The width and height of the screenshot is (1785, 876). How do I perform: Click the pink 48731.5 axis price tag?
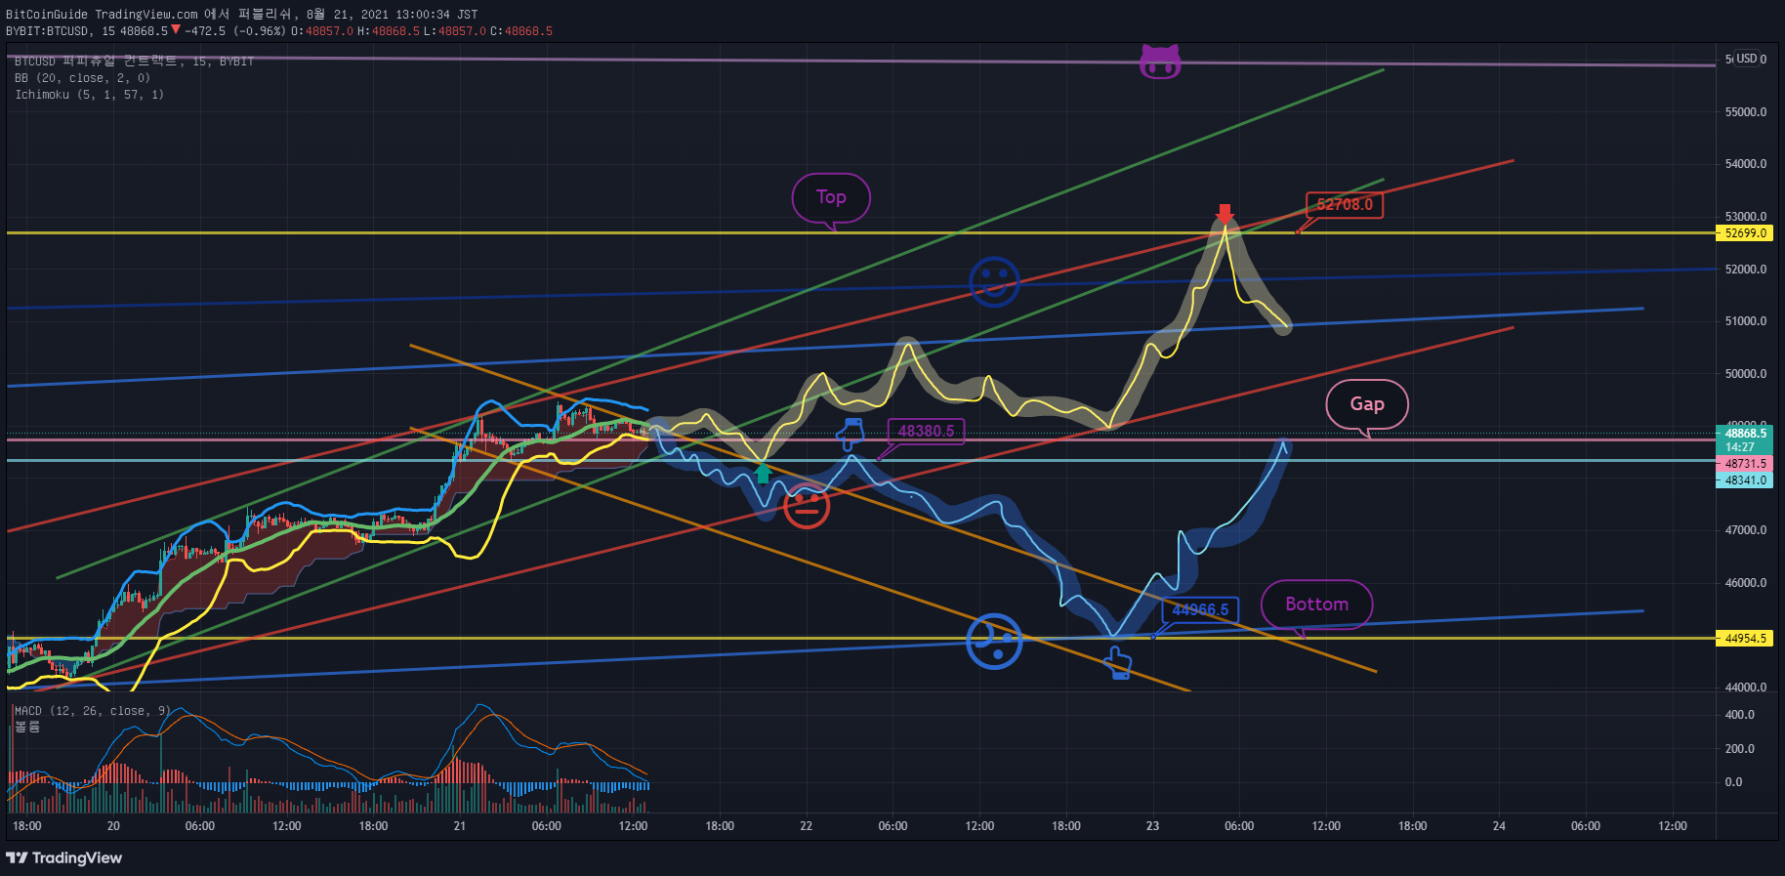[1744, 464]
